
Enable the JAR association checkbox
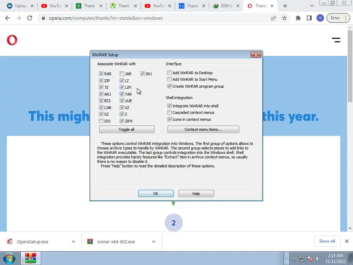coord(122,74)
